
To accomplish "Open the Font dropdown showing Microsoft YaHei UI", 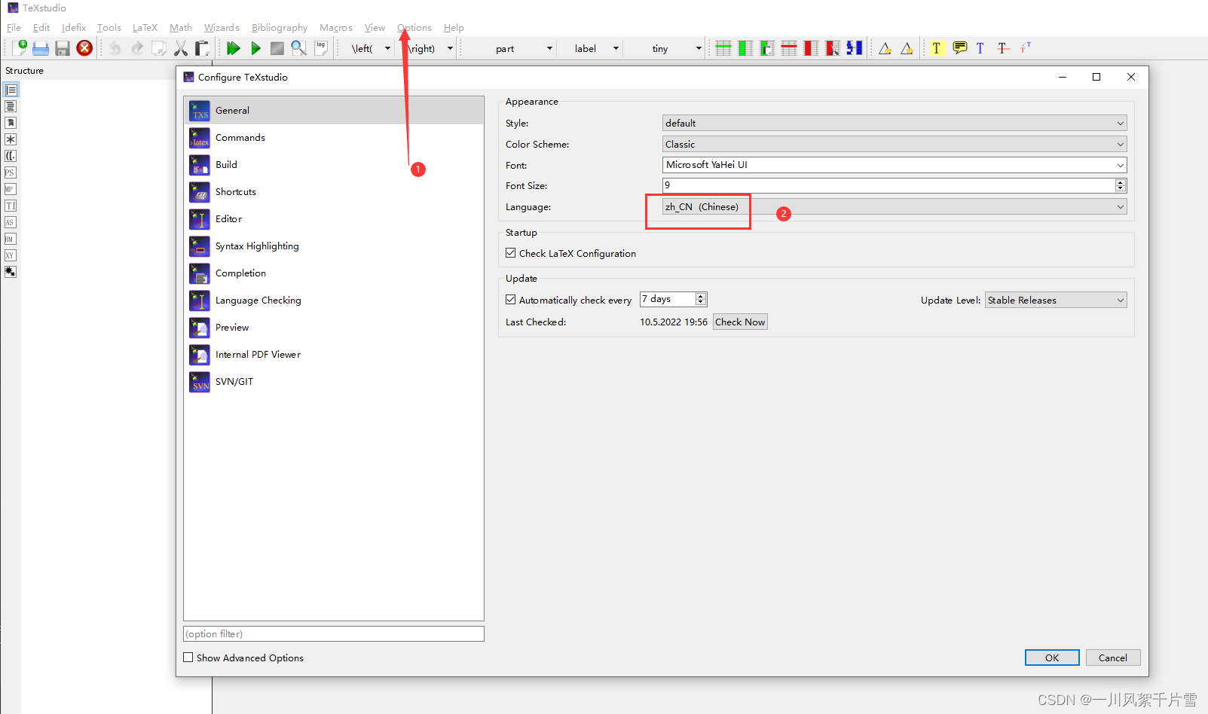I will coord(895,165).
